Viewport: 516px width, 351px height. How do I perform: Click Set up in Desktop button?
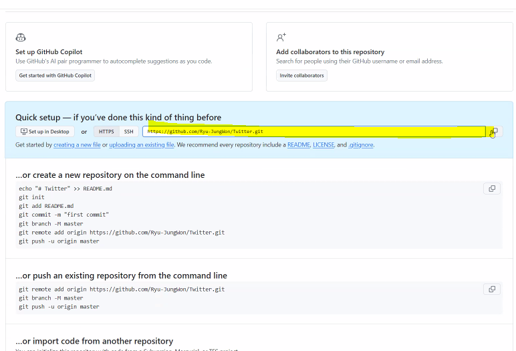pos(45,132)
